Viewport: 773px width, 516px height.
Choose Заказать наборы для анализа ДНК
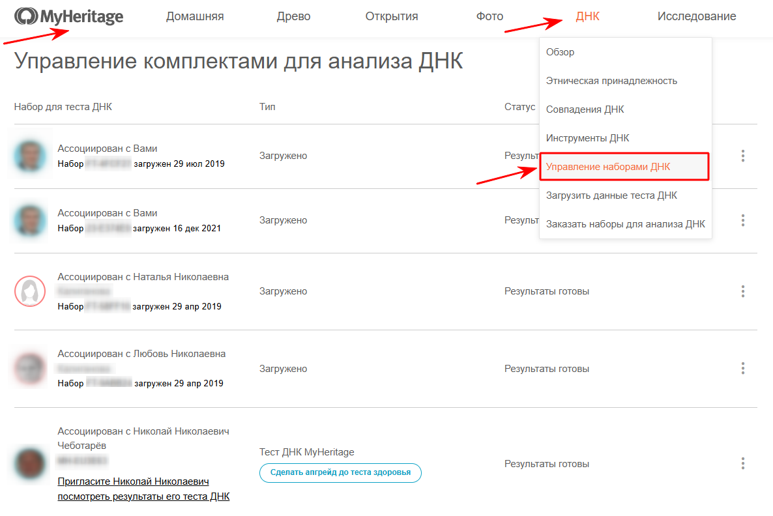coord(625,223)
